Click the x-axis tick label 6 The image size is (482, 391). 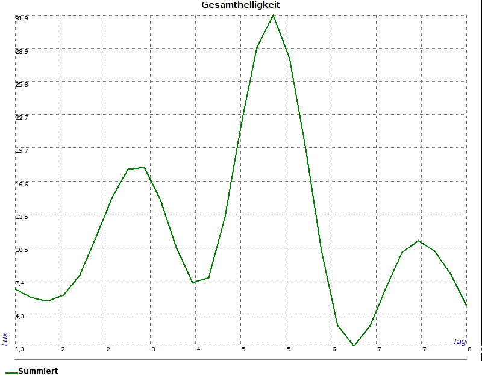[x=334, y=349]
